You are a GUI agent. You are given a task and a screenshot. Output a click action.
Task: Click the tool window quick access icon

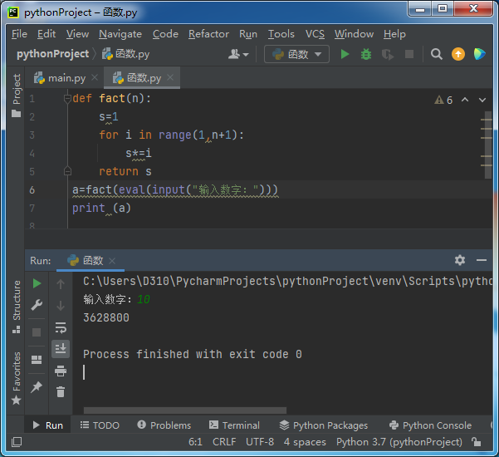(17, 442)
